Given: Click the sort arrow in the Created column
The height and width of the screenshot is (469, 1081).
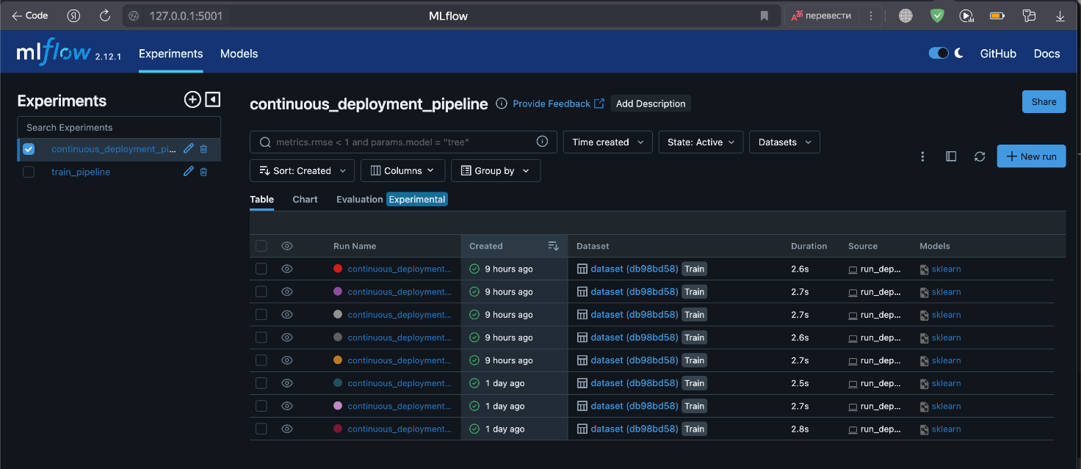Looking at the screenshot, I should pyautogui.click(x=553, y=246).
